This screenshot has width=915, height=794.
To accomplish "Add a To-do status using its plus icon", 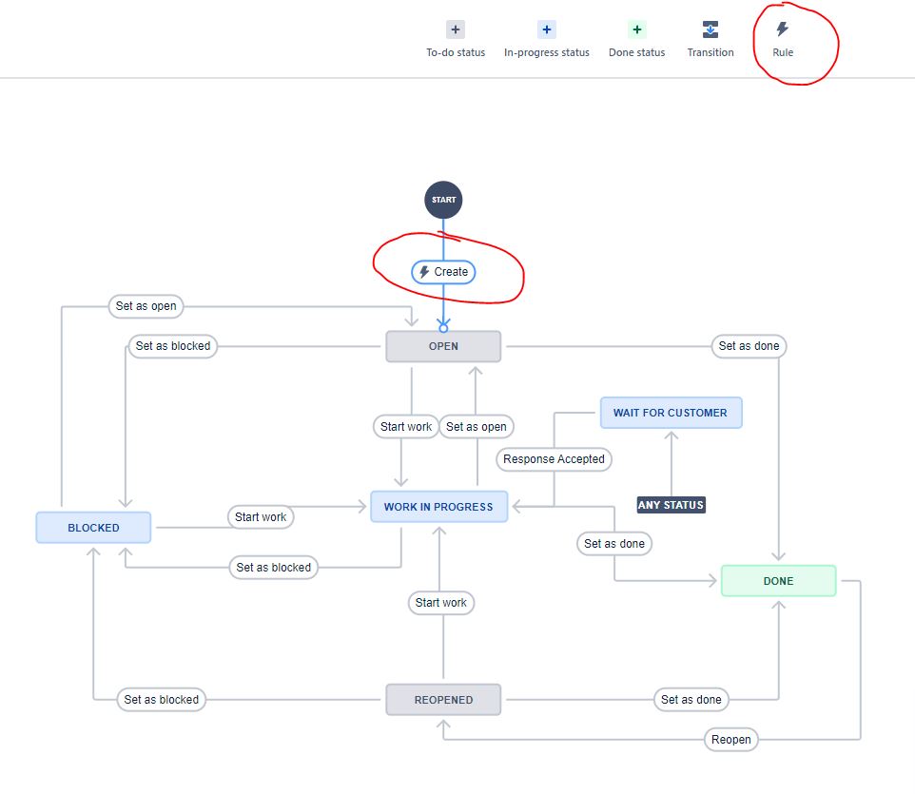I will 456,29.
